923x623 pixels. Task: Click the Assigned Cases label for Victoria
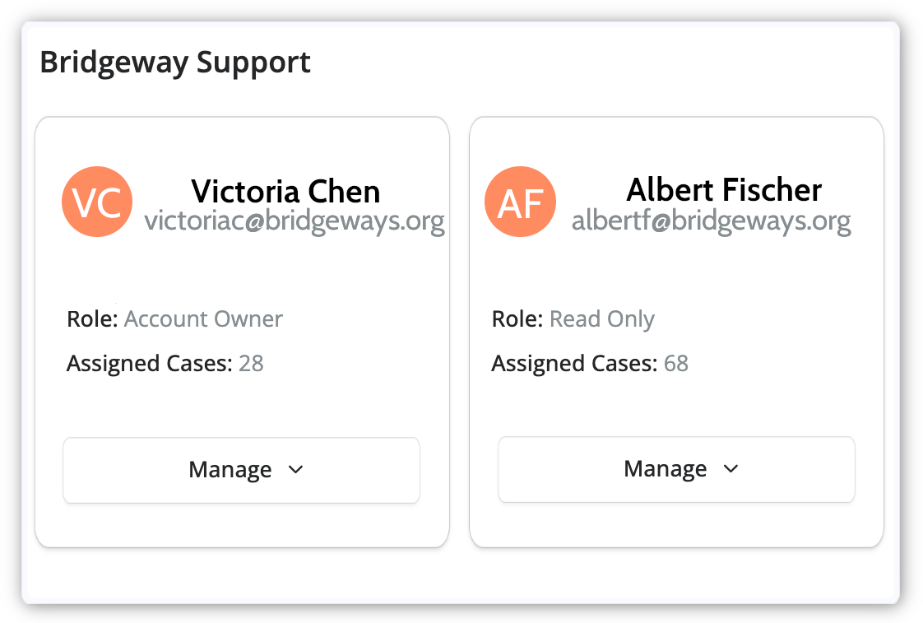click(150, 364)
